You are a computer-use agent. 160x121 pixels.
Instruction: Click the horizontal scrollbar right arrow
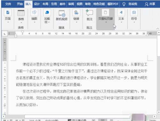point(154,116)
